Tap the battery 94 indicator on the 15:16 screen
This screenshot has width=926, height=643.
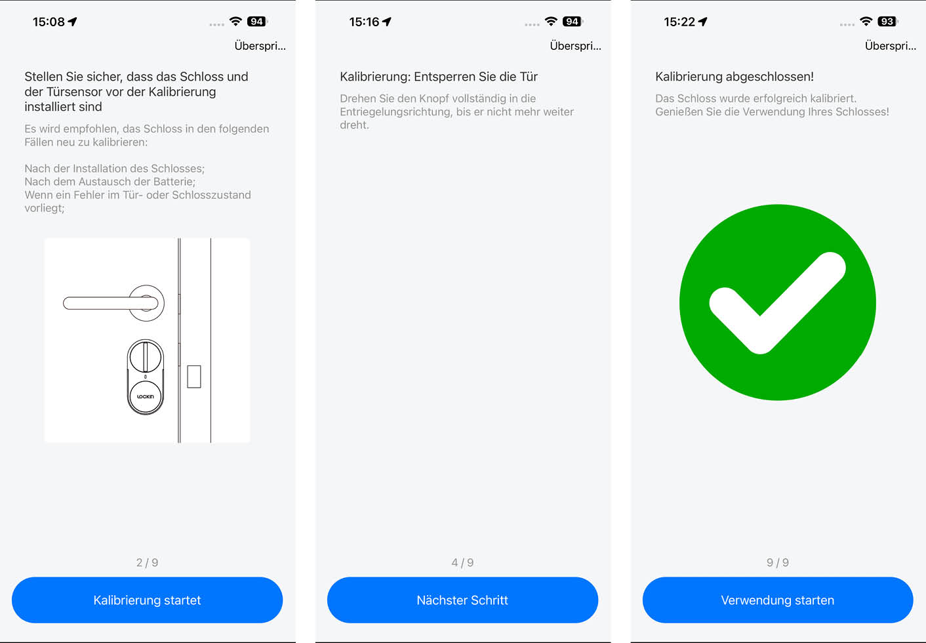[573, 22]
